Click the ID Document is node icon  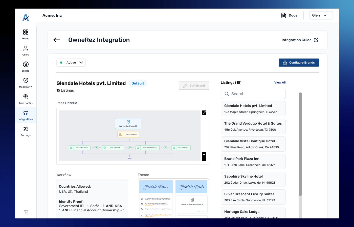click(x=121, y=134)
